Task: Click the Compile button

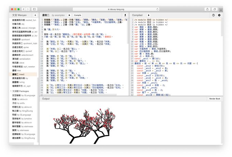Action: [77, 15]
